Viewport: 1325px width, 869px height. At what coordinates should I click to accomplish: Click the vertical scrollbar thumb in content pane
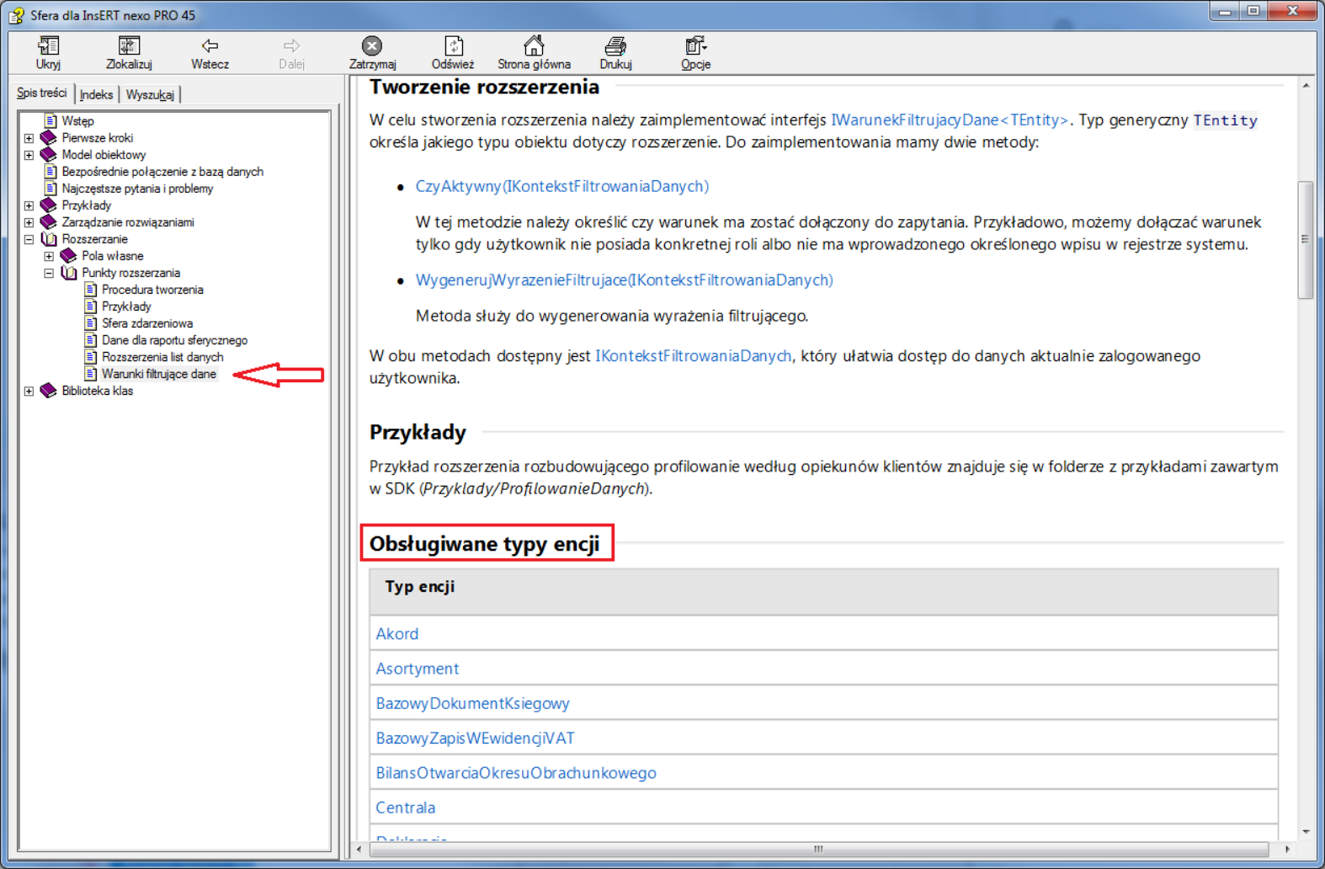coord(1305,239)
